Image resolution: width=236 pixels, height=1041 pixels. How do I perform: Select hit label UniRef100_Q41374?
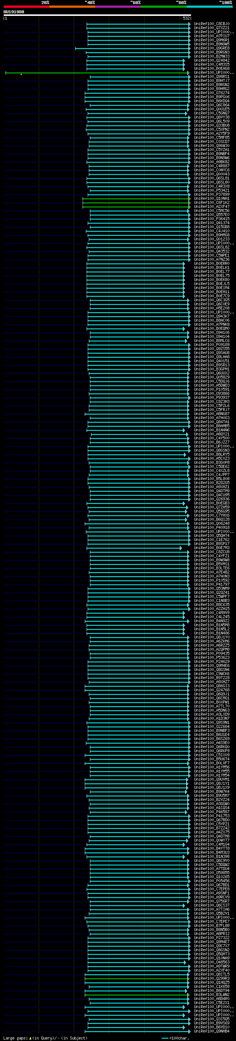tap(211, 223)
